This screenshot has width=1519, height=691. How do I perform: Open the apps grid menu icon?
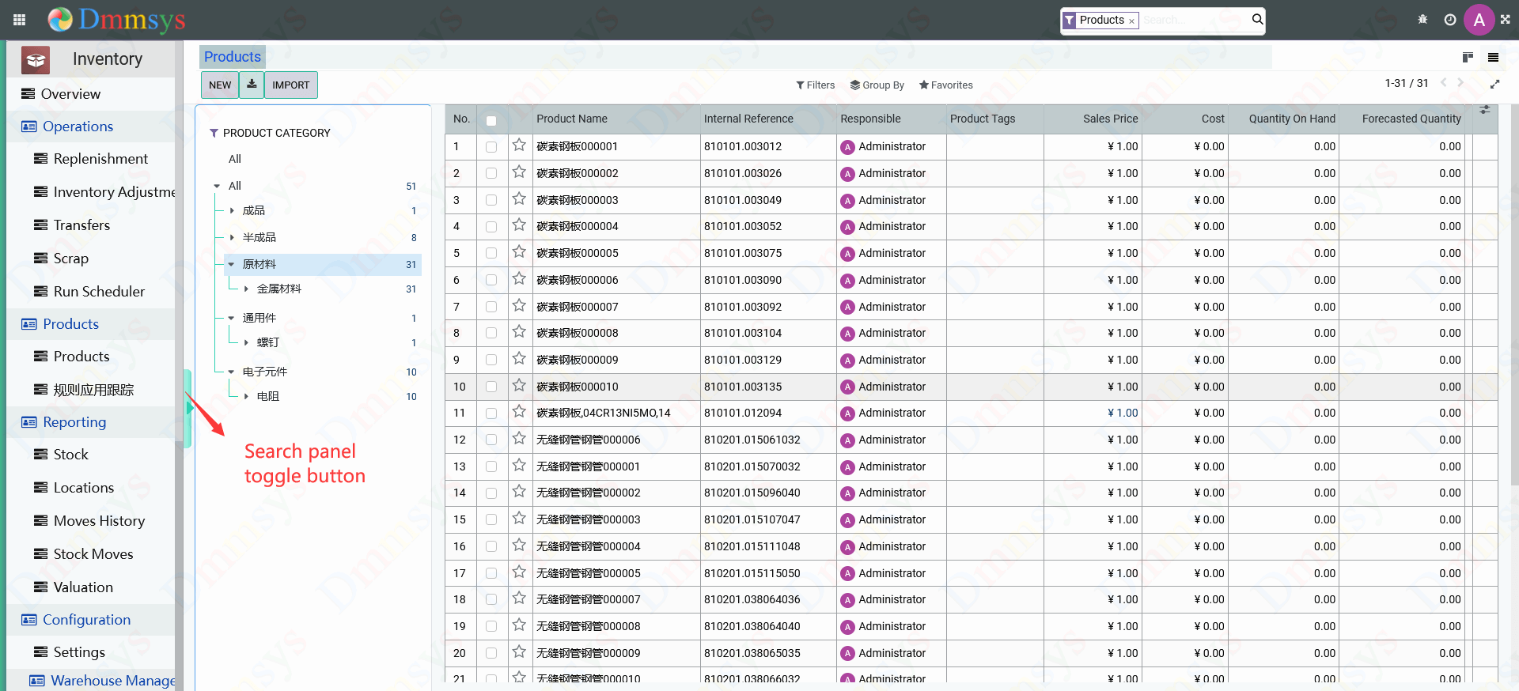20,20
